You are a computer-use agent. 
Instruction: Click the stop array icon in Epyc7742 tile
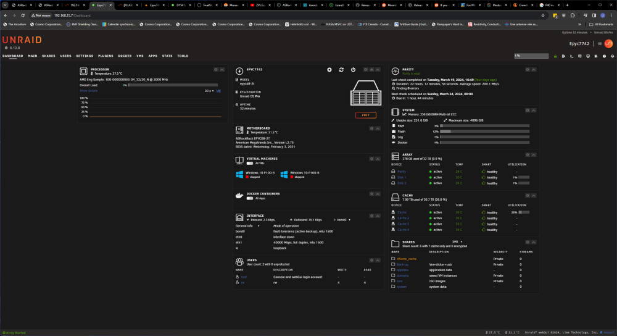click(329, 70)
